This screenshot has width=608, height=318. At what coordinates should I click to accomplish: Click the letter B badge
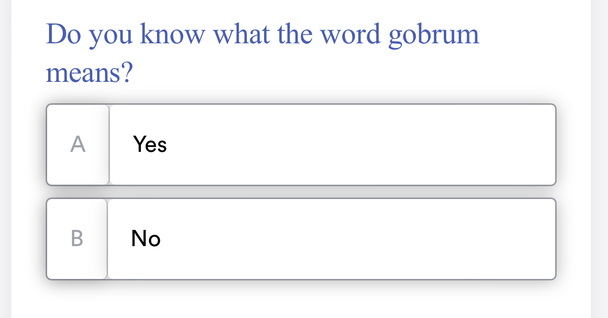(77, 238)
